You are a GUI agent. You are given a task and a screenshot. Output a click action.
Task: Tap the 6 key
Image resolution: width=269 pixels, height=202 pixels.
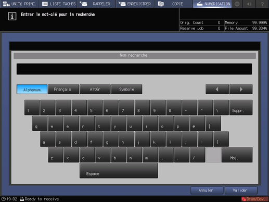pos(111,107)
